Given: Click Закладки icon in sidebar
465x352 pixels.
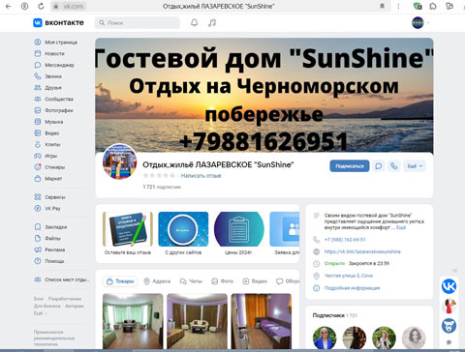Looking at the screenshot, I should point(38,227).
